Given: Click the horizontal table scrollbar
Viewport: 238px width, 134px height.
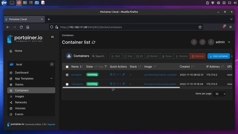Looking at the screenshot, I should 121,87.
